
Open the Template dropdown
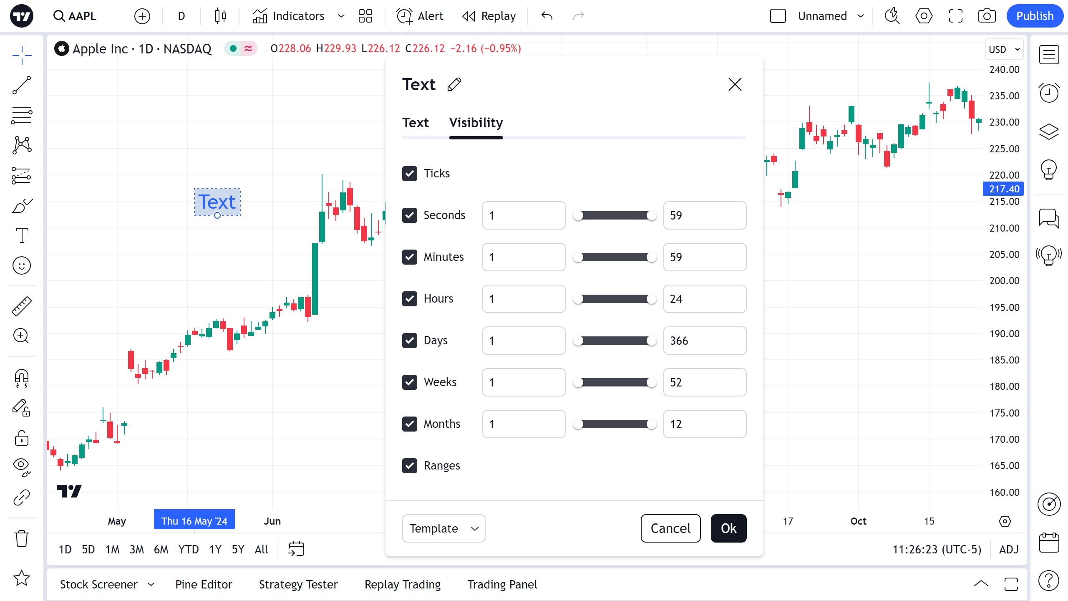tap(443, 528)
